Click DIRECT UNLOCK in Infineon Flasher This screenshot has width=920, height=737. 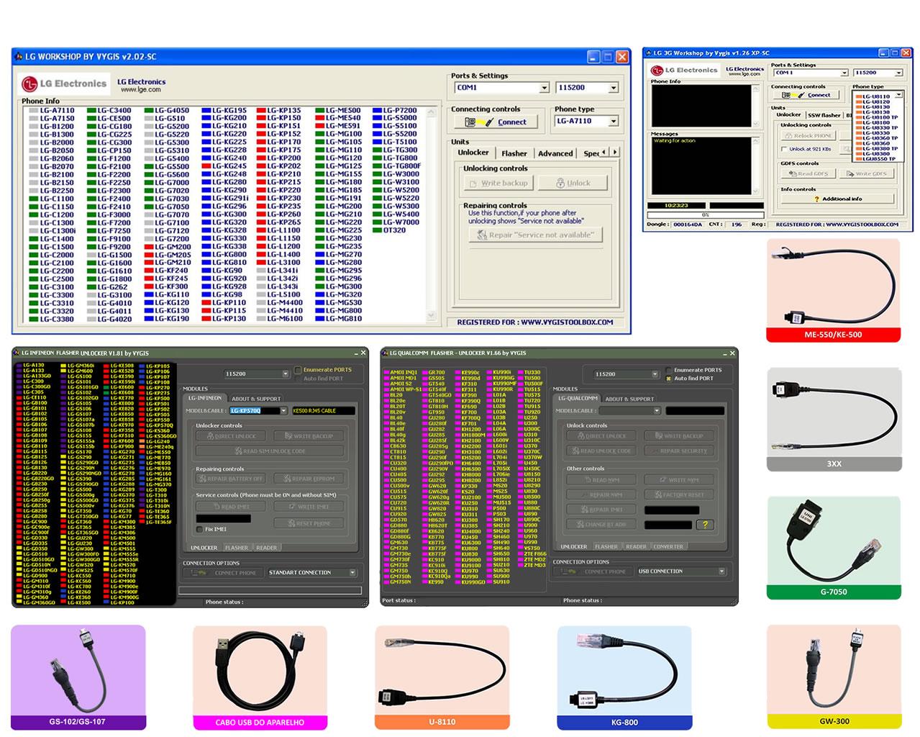230,436
